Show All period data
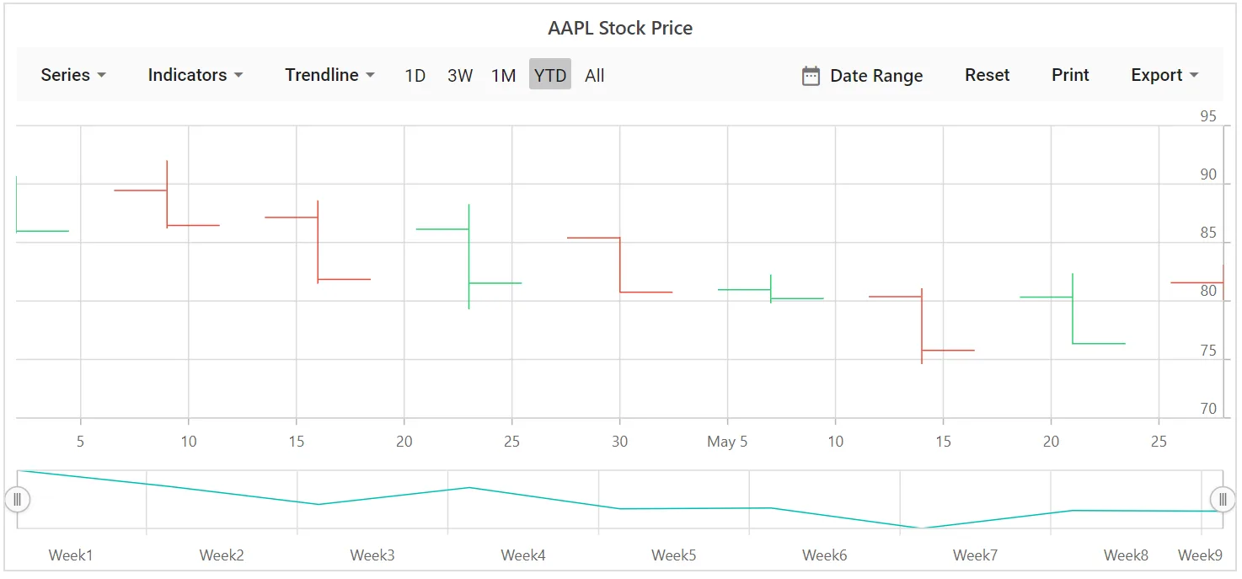Image resolution: width=1242 pixels, height=579 pixels. coord(595,75)
